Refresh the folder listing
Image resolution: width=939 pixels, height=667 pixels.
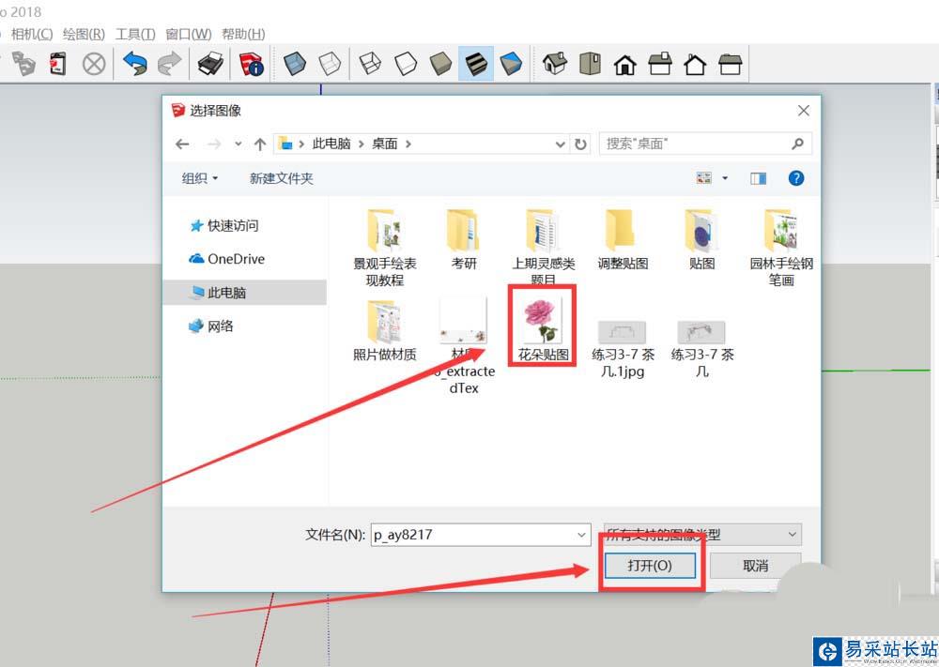tap(580, 144)
